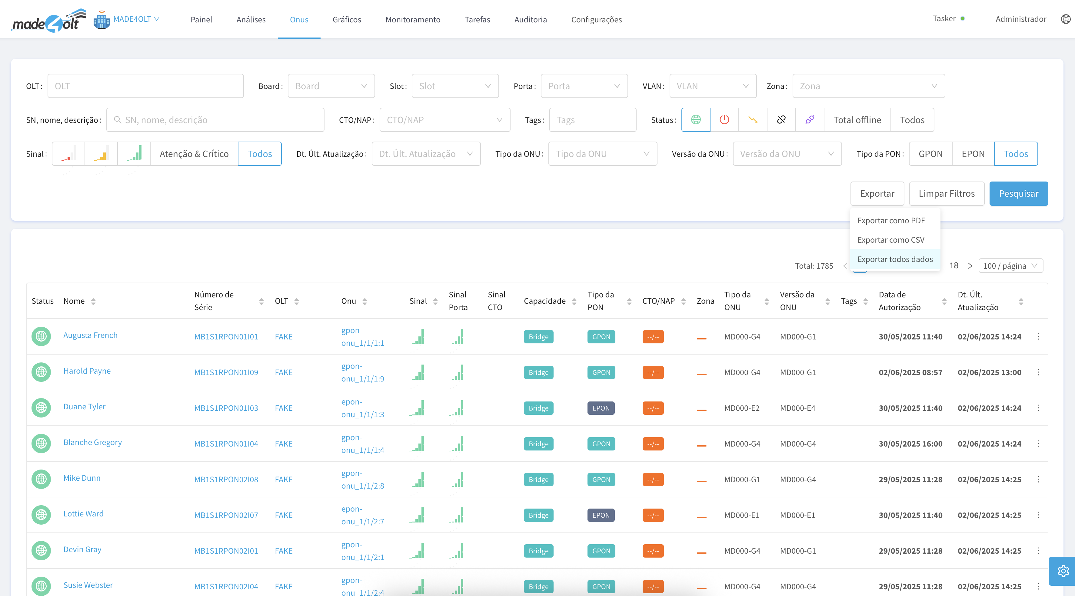Choose Exportar como CSV
Viewport: 1075px width, 596px height.
895,240
